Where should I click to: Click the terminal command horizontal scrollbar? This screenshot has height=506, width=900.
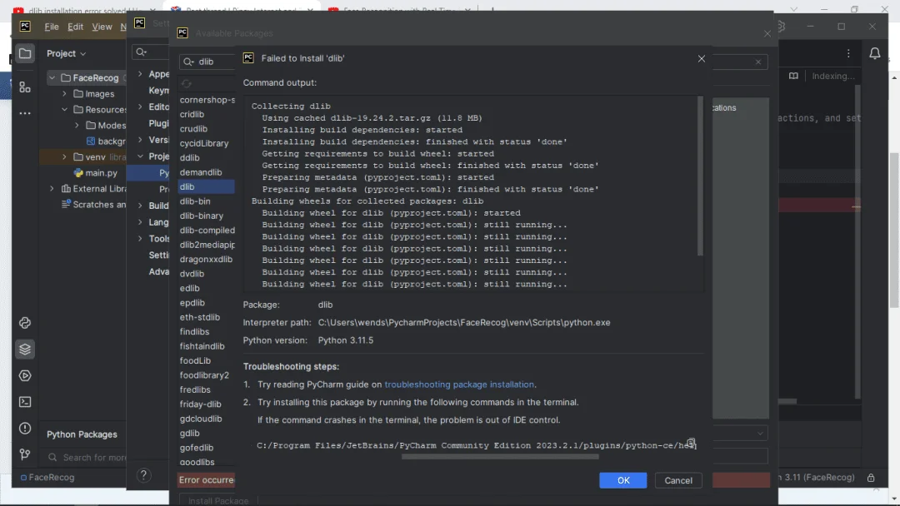point(500,457)
